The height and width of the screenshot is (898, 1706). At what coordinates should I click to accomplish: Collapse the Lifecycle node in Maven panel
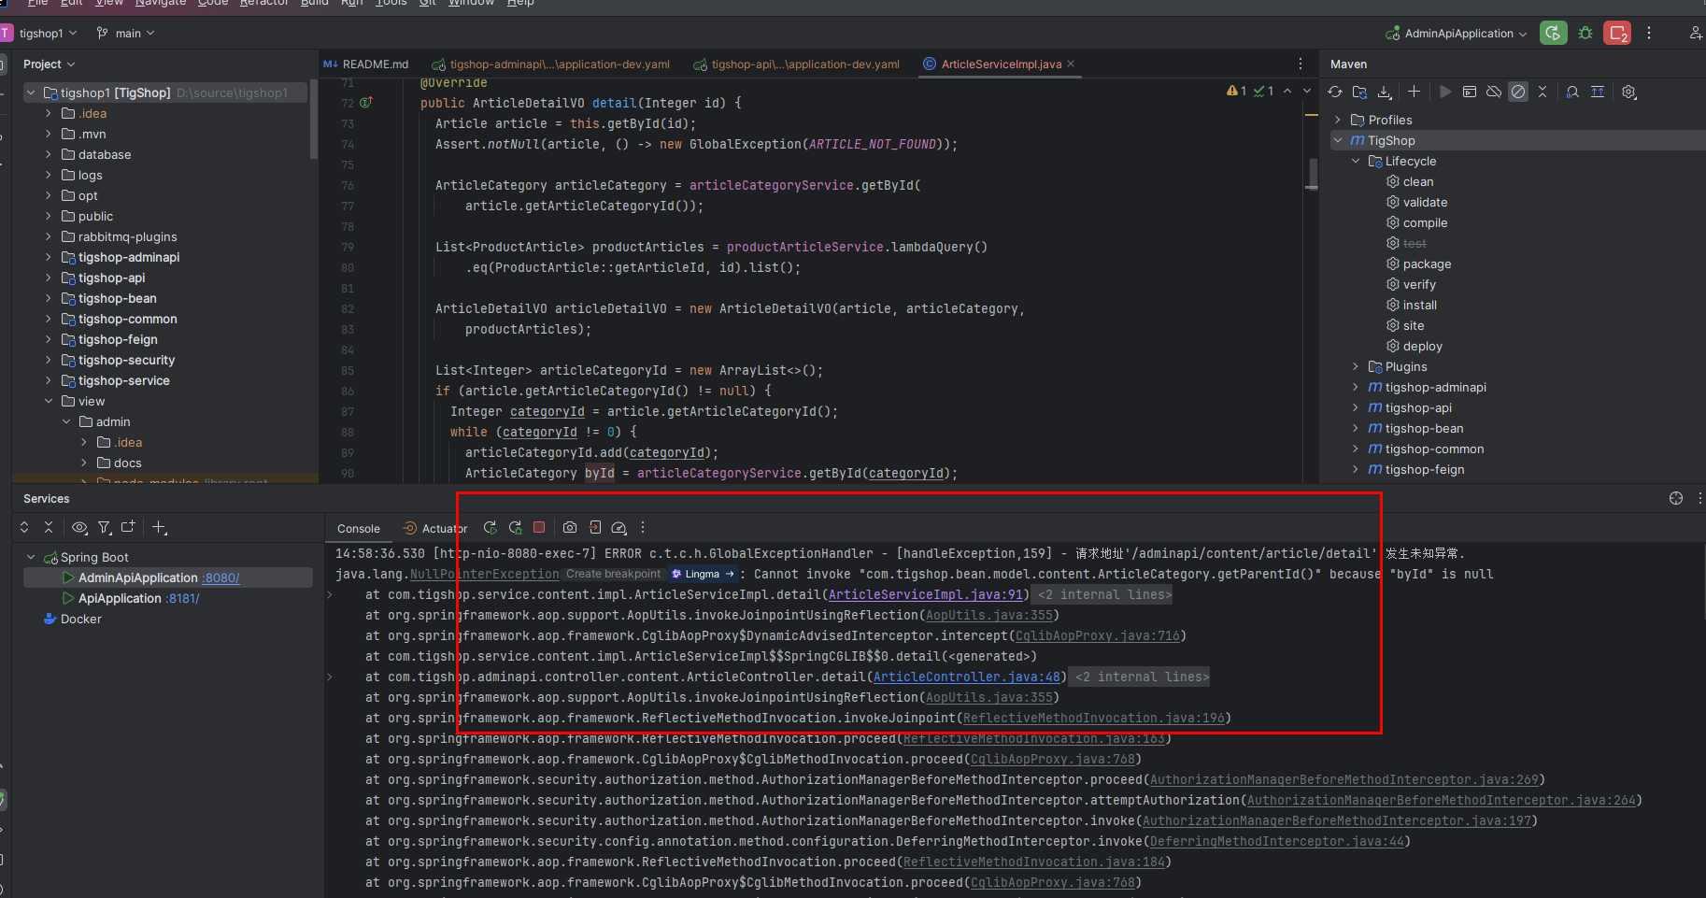click(1356, 161)
